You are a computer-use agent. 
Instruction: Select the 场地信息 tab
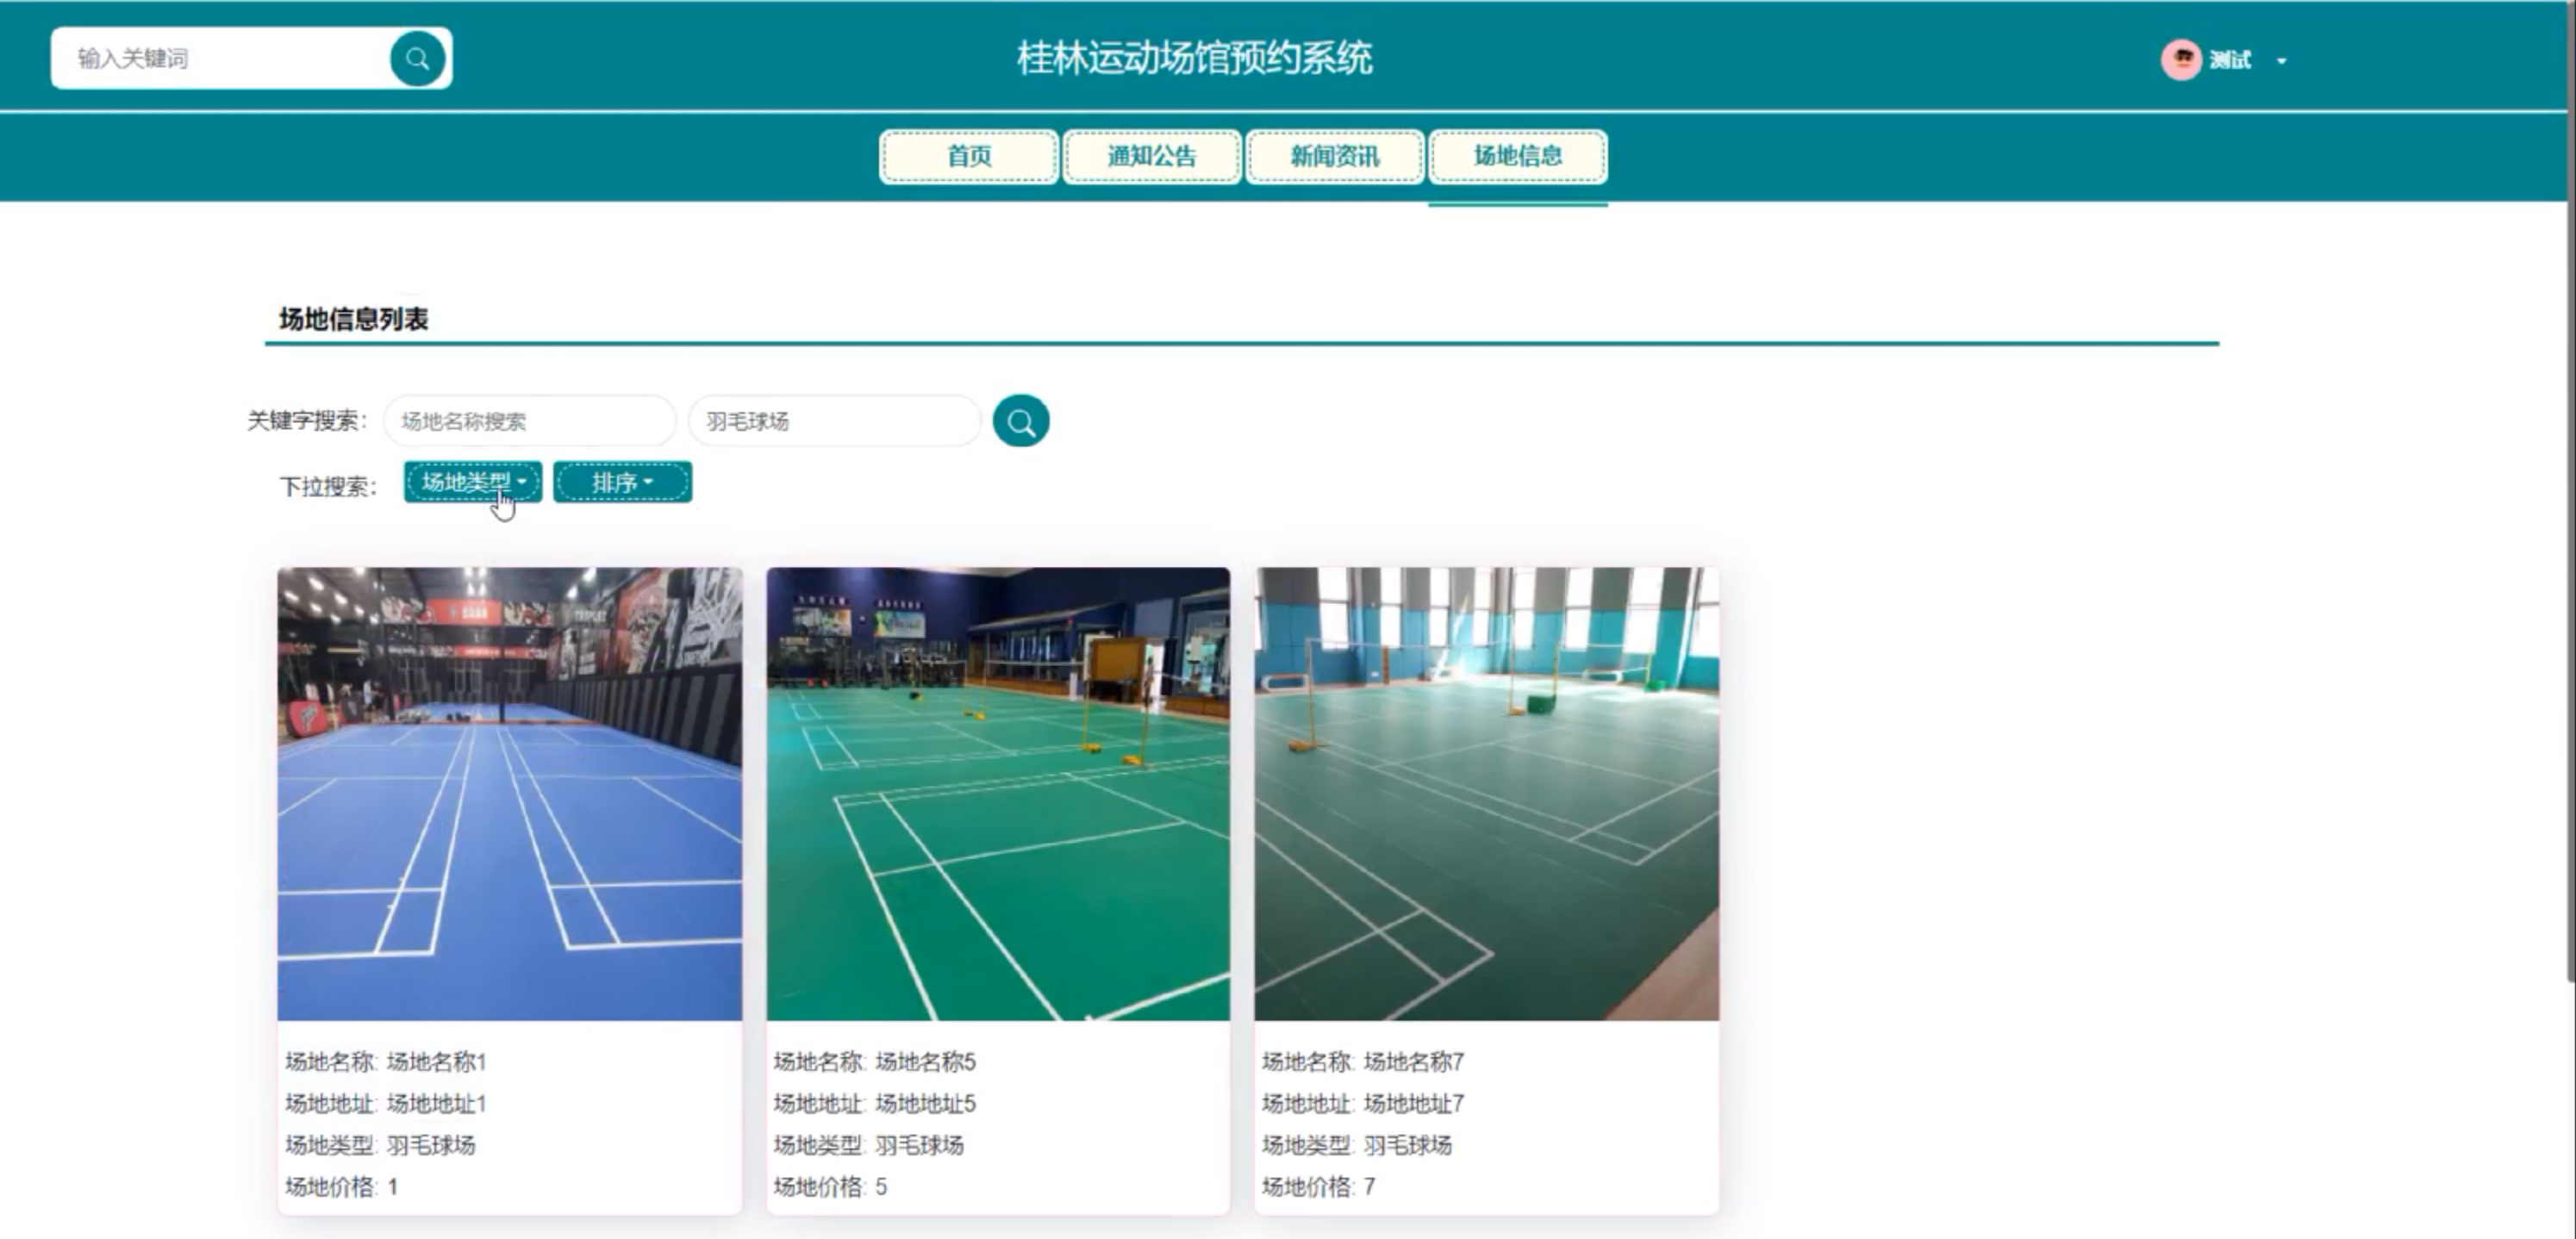(x=1517, y=157)
